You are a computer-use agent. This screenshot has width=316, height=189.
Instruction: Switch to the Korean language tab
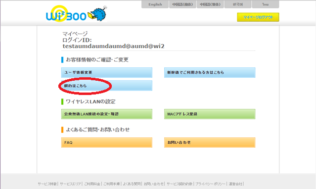[x=238, y=4]
